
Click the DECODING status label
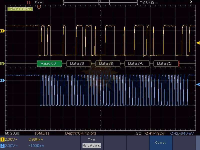[20, 9]
